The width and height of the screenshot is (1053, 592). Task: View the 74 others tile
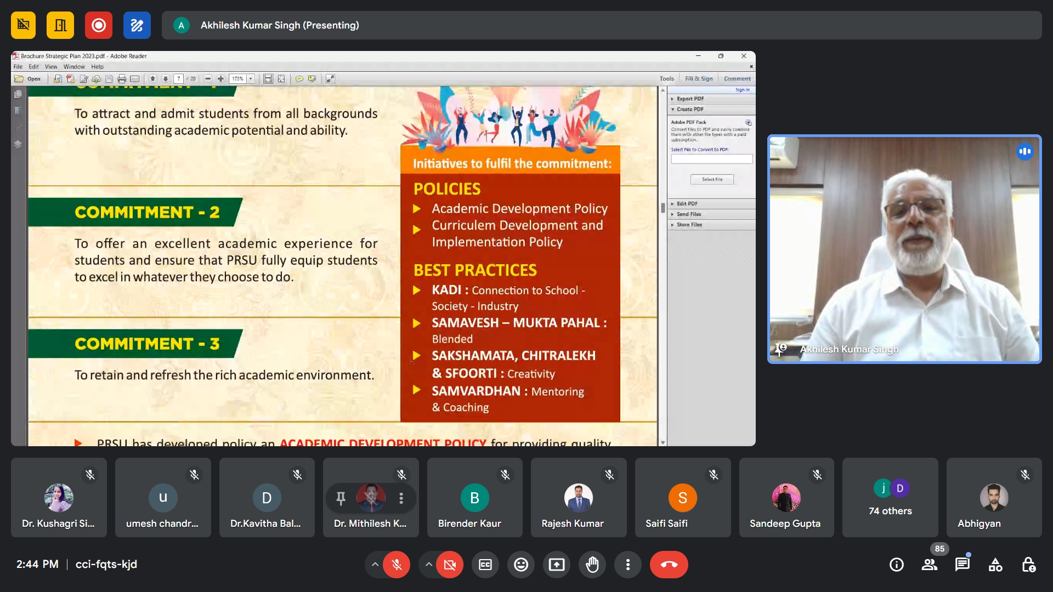coord(890,498)
